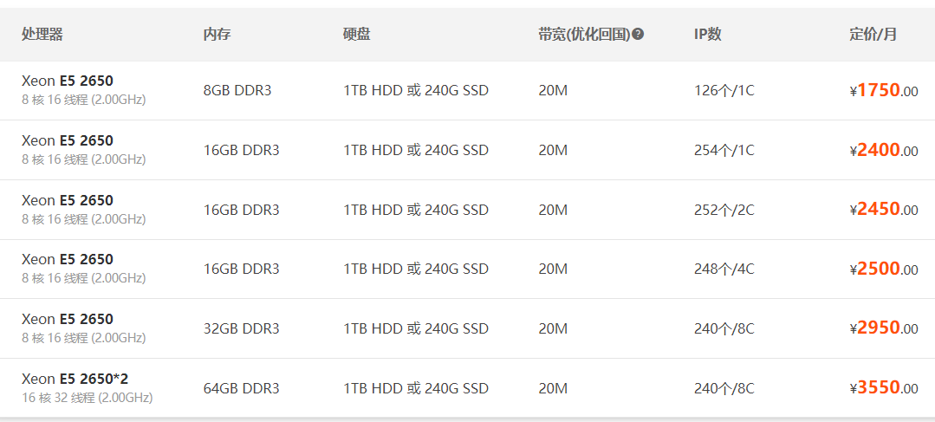935x422 pixels.
Task: Click the 32GB DDR3 memory cell
Action: 242,329
